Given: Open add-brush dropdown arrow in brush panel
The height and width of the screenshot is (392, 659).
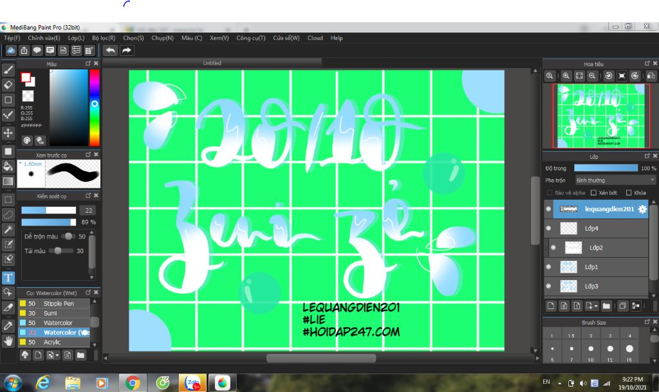Looking at the screenshot, I should pos(53,355).
